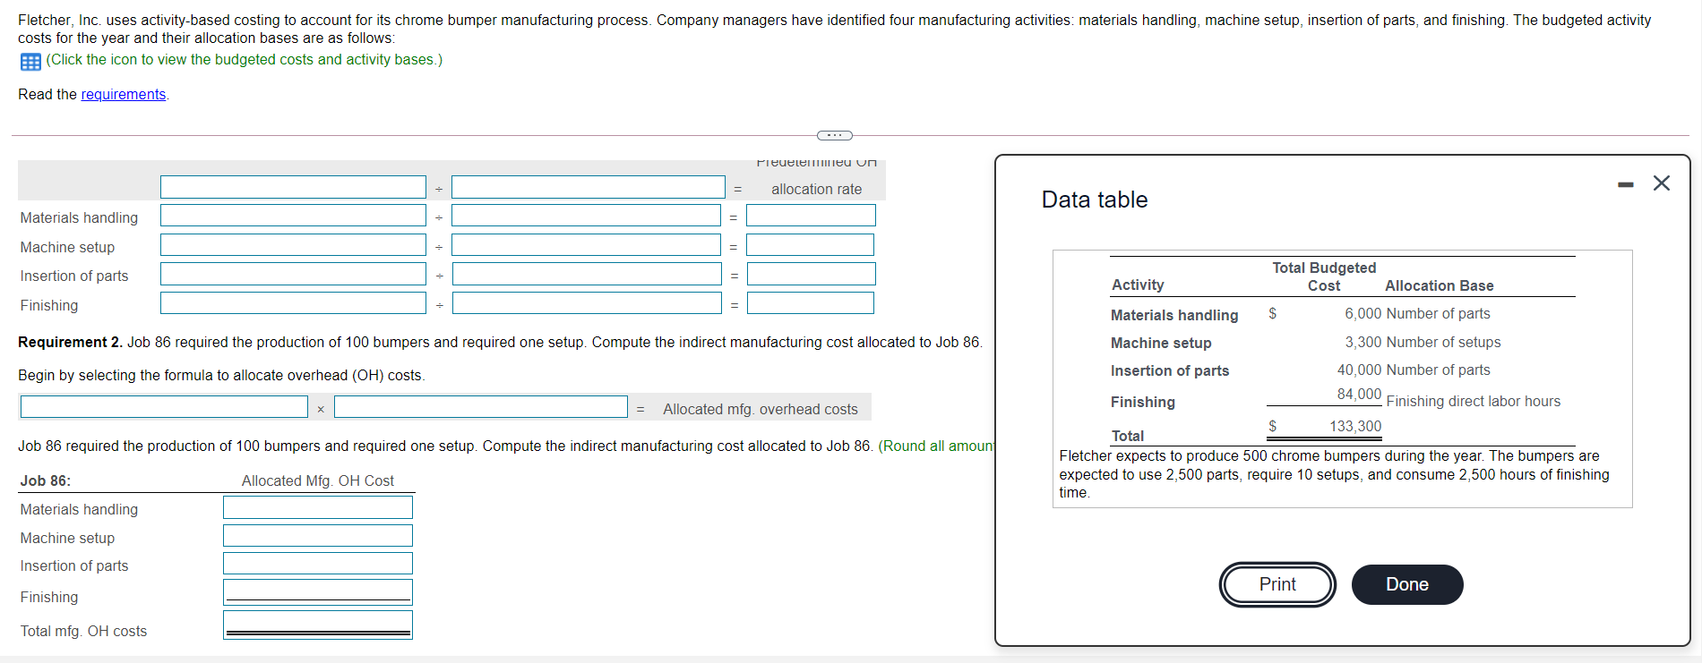Image resolution: width=1702 pixels, height=663 pixels.
Task: Click Materials handling allocation rate result box
Action: click(x=811, y=216)
